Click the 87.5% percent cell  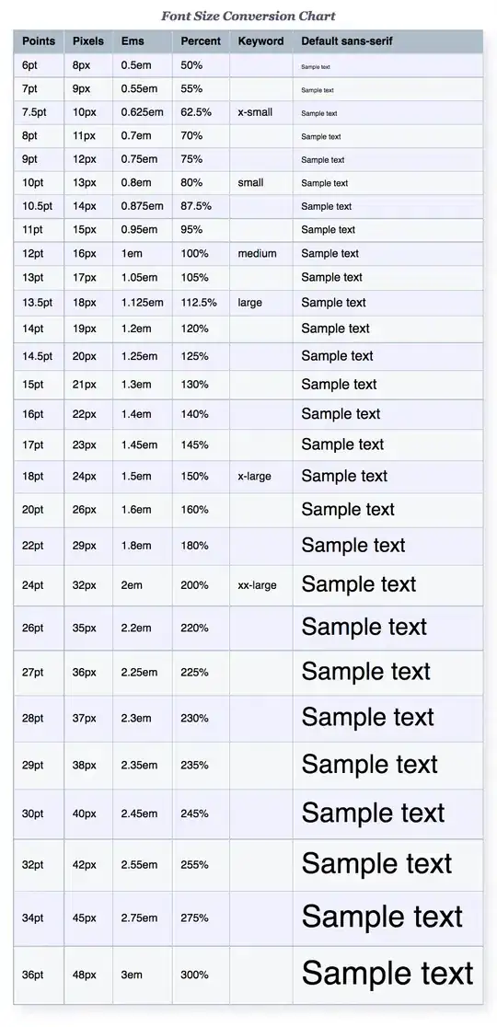(x=201, y=205)
